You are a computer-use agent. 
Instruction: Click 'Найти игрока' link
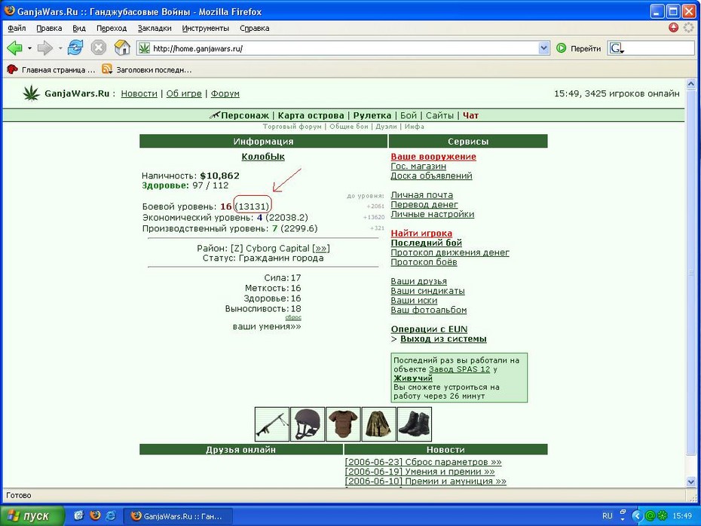click(421, 233)
